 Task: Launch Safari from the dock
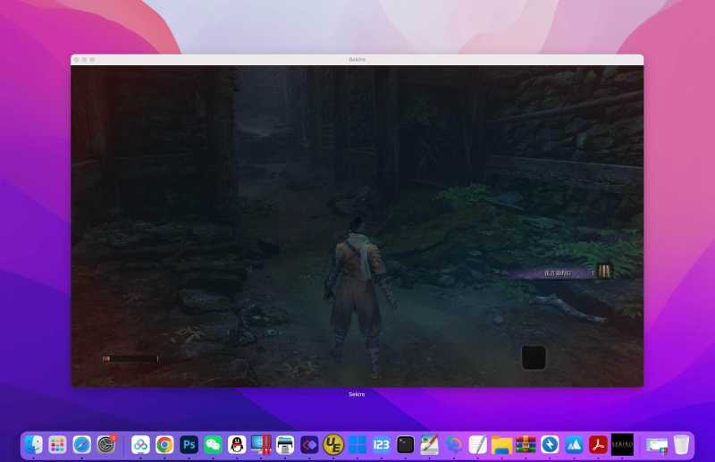pyautogui.click(x=82, y=445)
